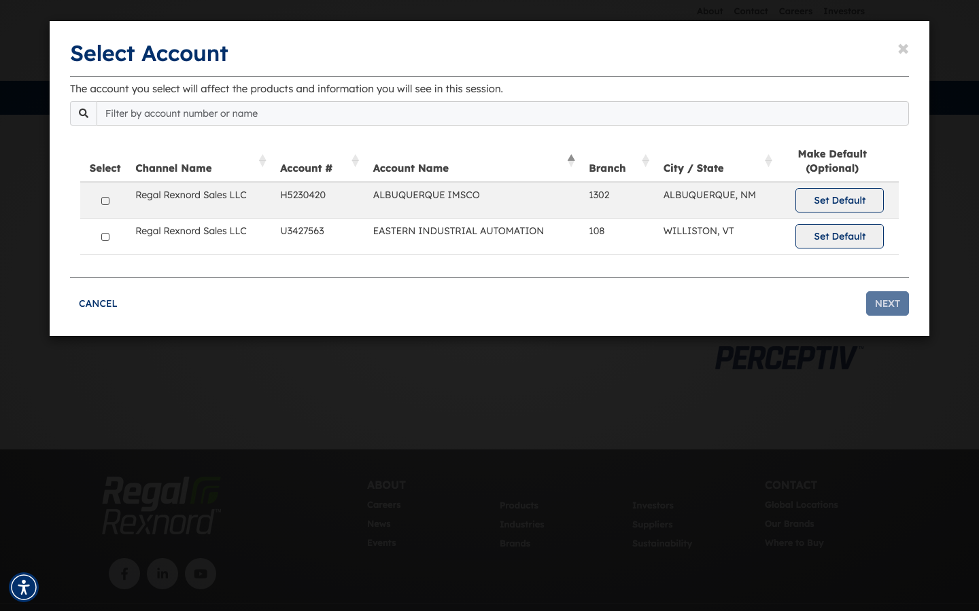Close the Select Account dialog with X
The width and height of the screenshot is (979, 611).
tap(903, 49)
